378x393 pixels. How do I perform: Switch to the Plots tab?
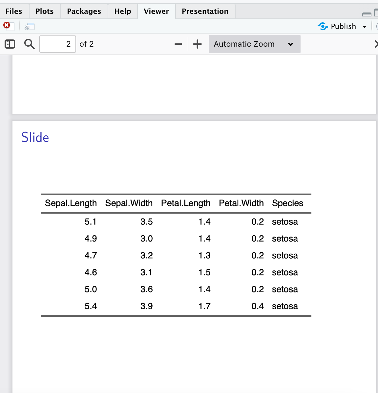coord(45,11)
